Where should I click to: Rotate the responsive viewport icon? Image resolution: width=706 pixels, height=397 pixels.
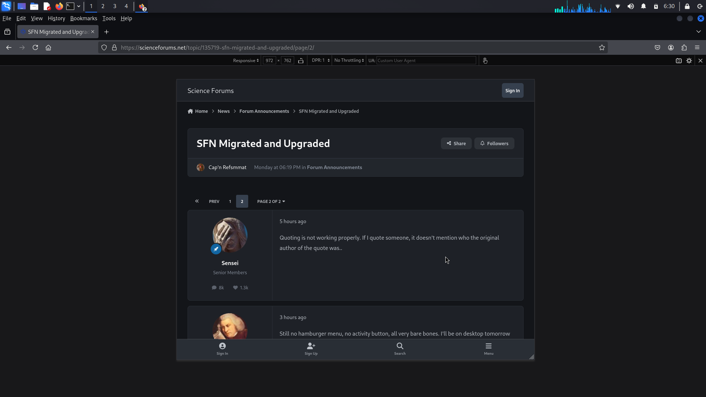301,61
